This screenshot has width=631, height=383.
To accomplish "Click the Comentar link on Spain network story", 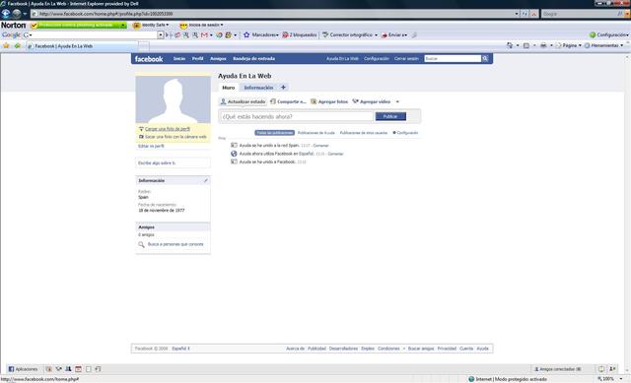I will [x=320, y=146].
